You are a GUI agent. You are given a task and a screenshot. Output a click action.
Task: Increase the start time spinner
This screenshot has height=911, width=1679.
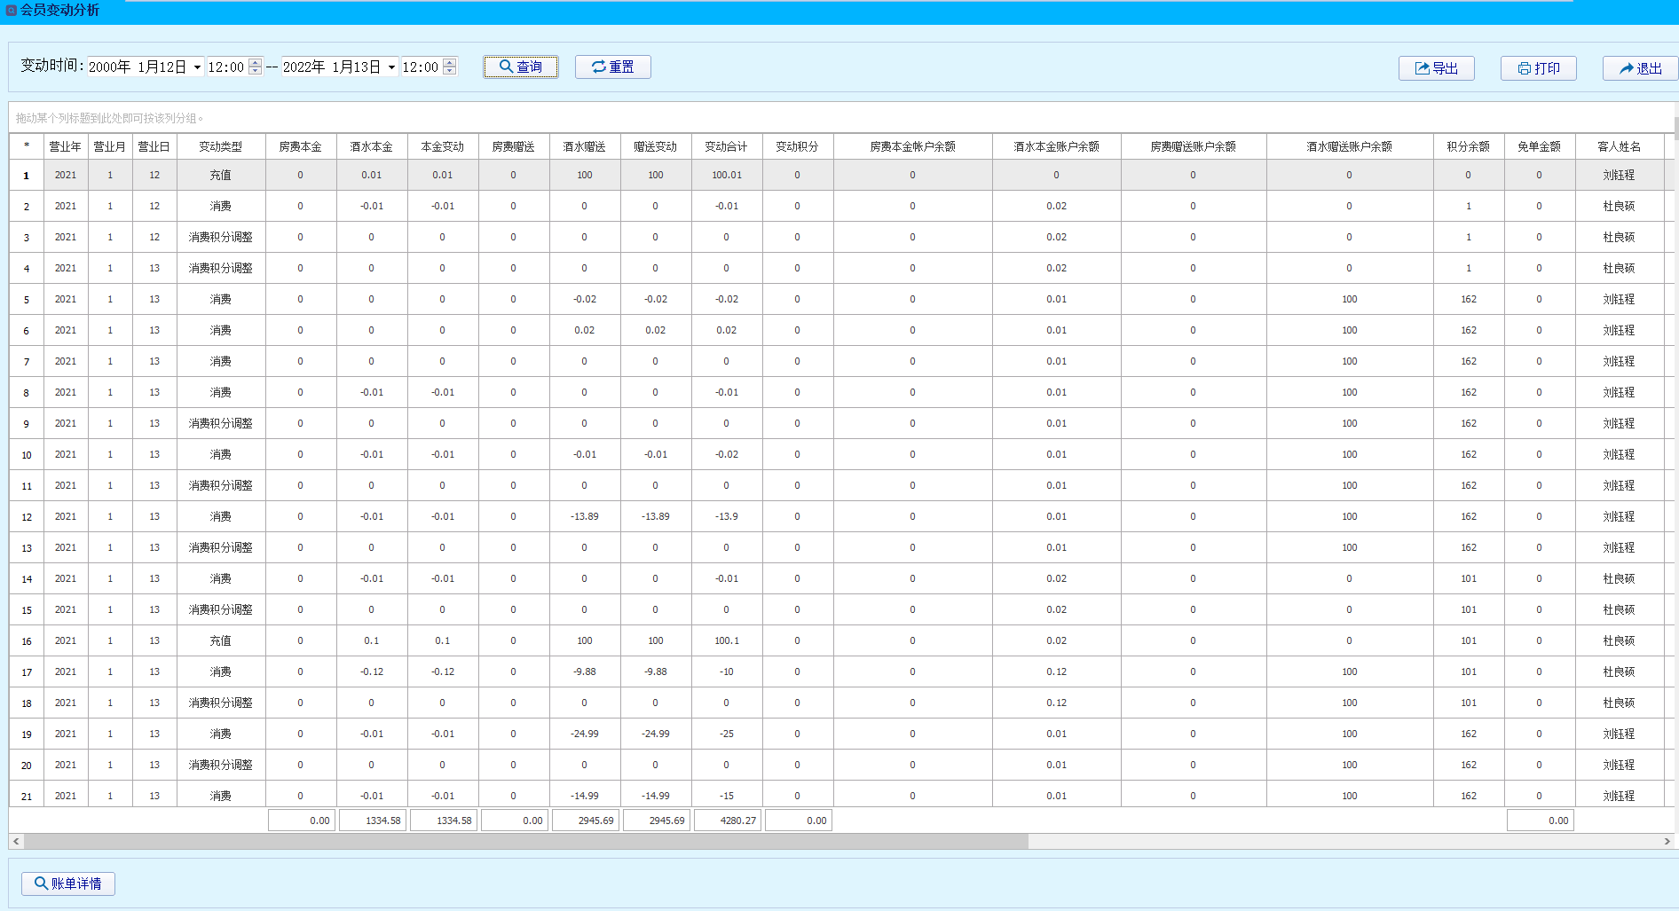(256, 63)
